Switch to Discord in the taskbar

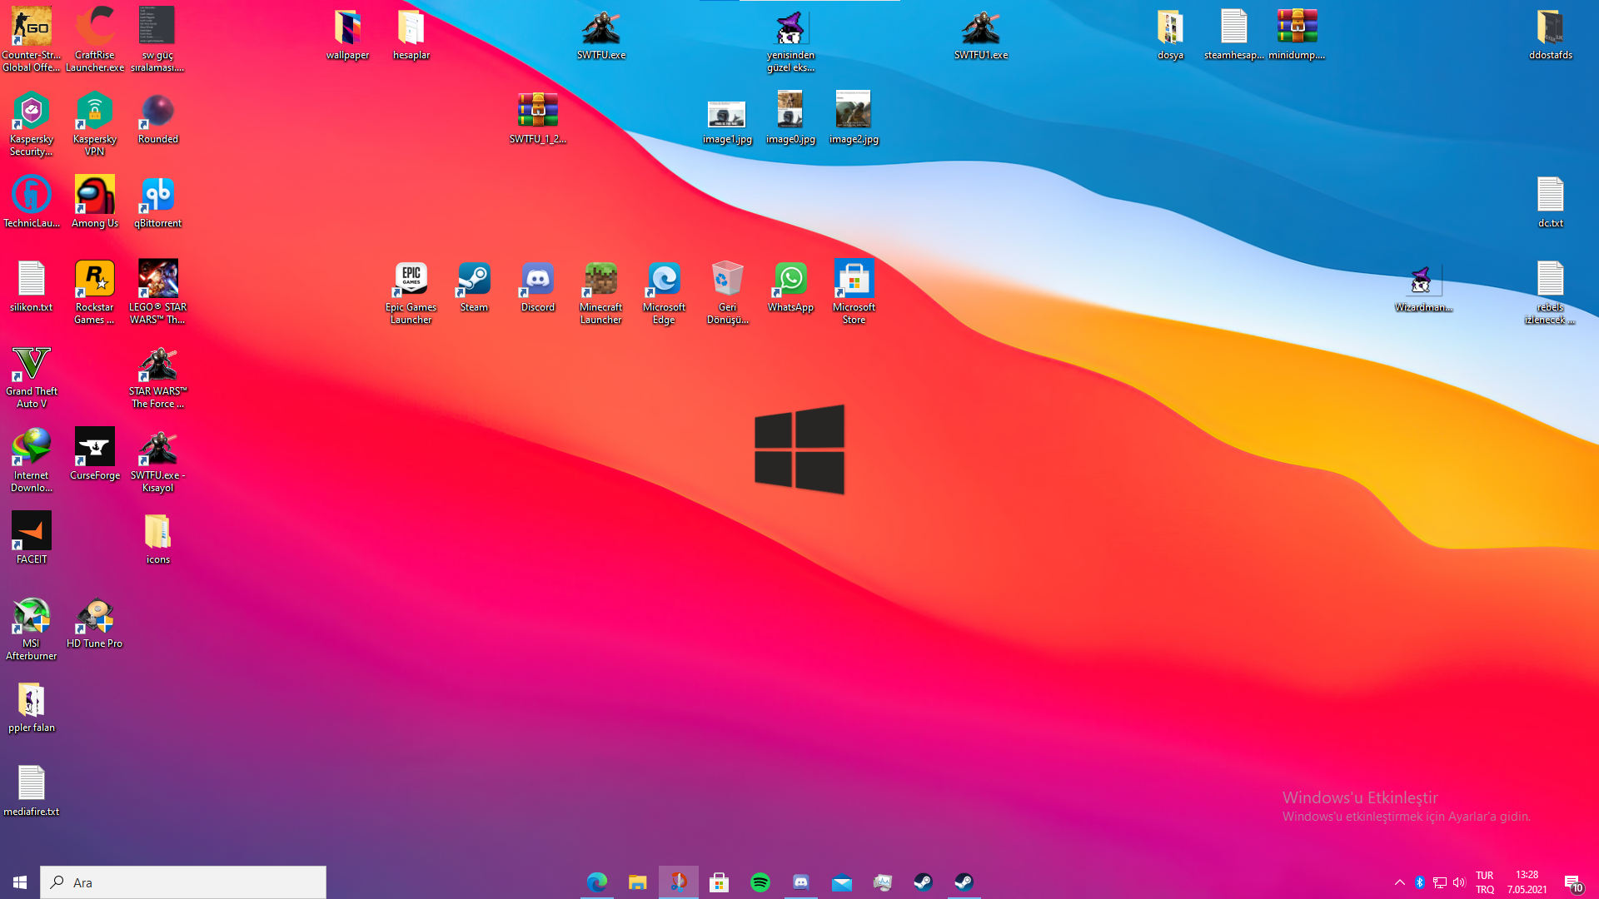(801, 882)
